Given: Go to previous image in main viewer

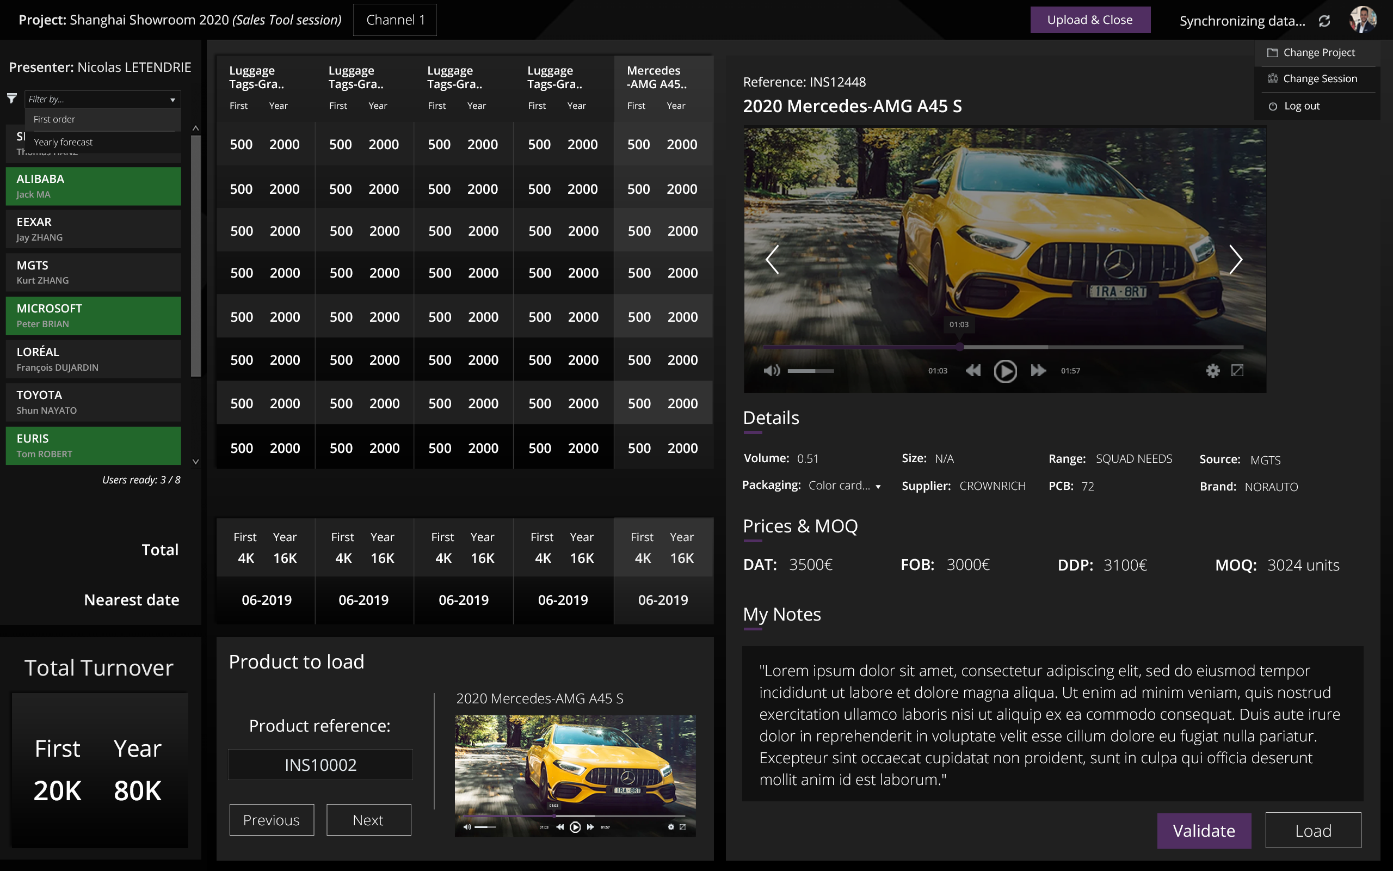Looking at the screenshot, I should click(772, 260).
